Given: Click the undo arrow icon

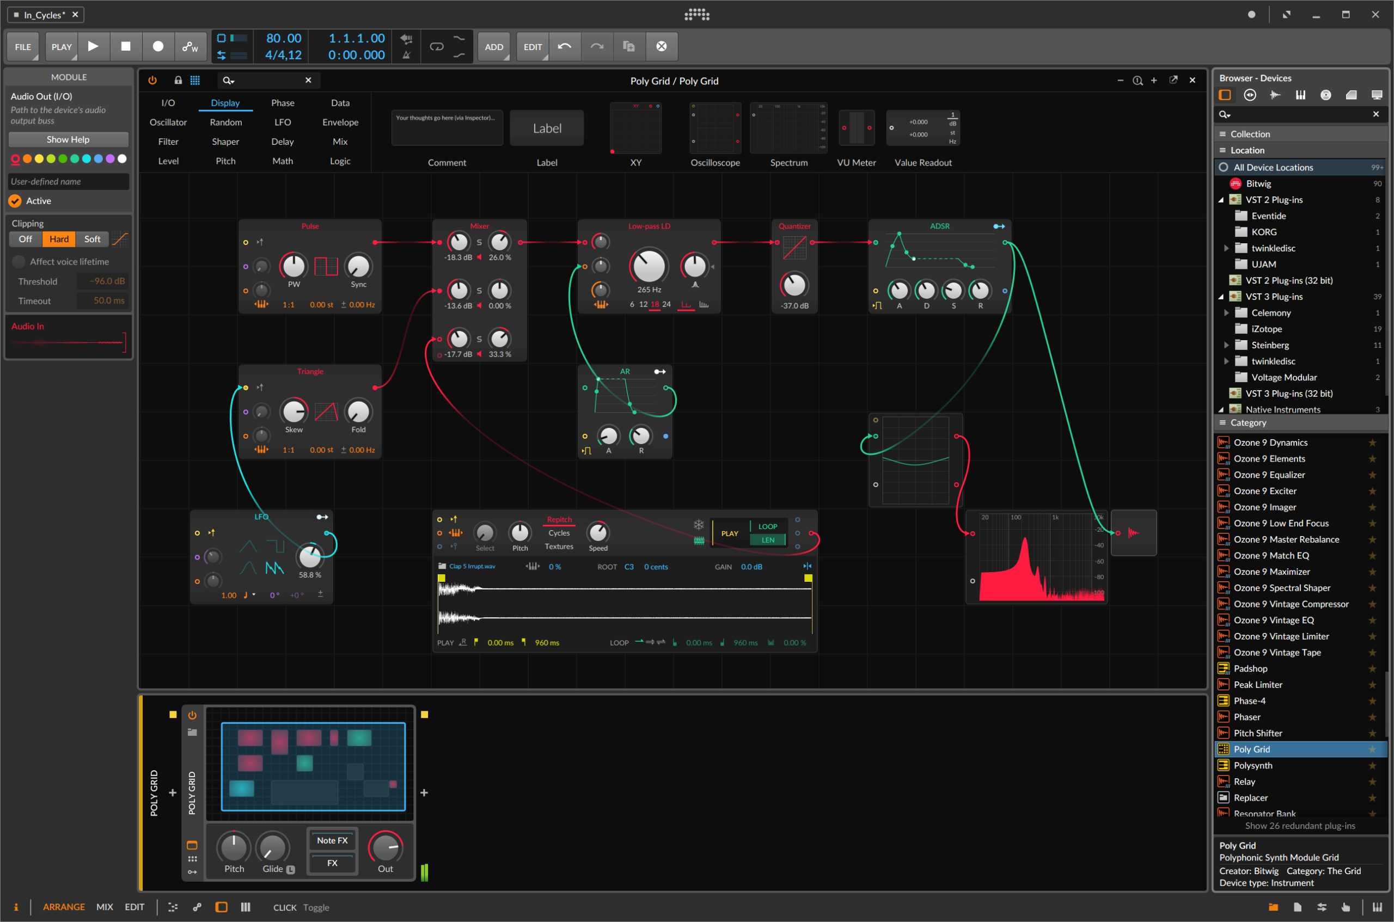Looking at the screenshot, I should click(x=565, y=46).
